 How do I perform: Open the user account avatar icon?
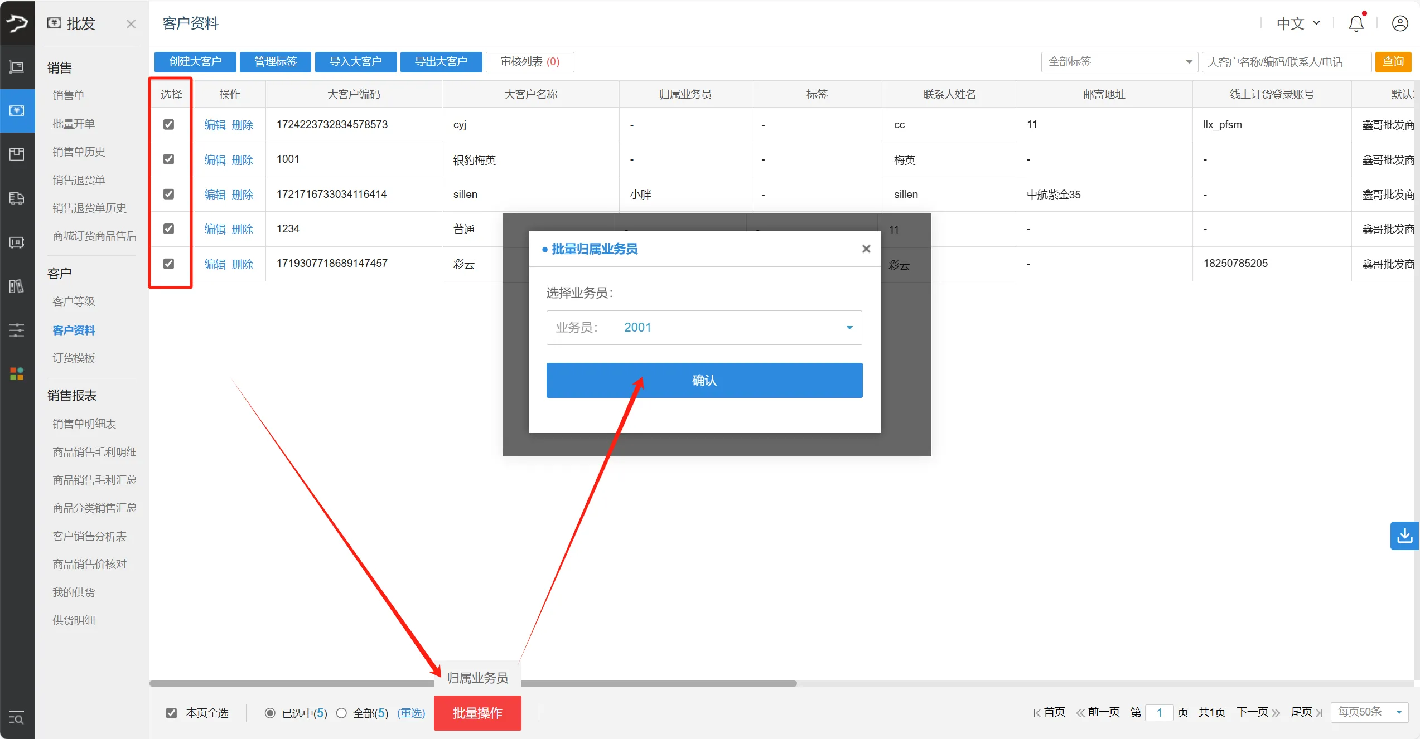(1400, 23)
